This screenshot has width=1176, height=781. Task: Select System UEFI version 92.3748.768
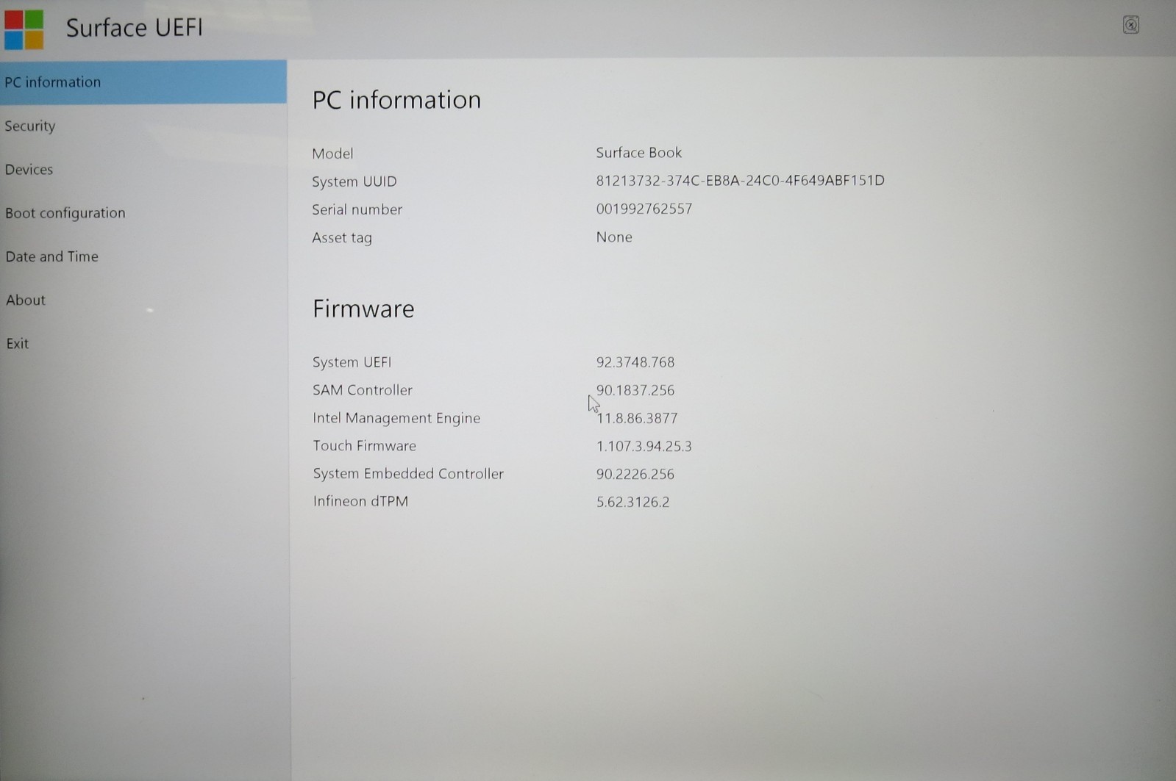(635, 362)
